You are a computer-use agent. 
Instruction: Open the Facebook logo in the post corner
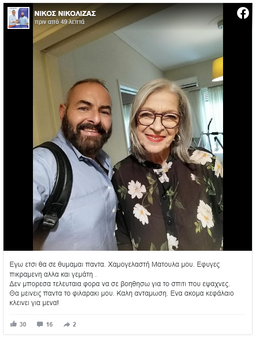coord(243,13)
